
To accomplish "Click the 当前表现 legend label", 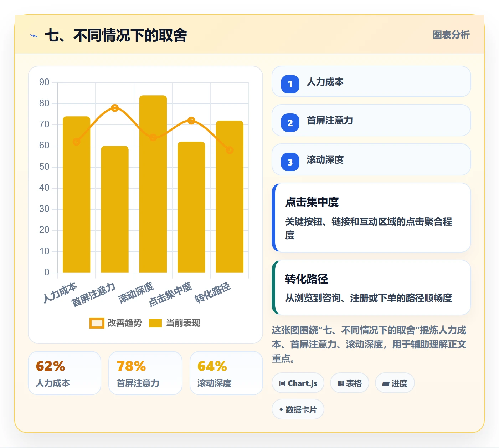I will 183,323.
